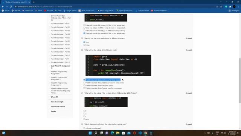Open Fun with Calendar - Part 03 lesson

tap(60, 31)
